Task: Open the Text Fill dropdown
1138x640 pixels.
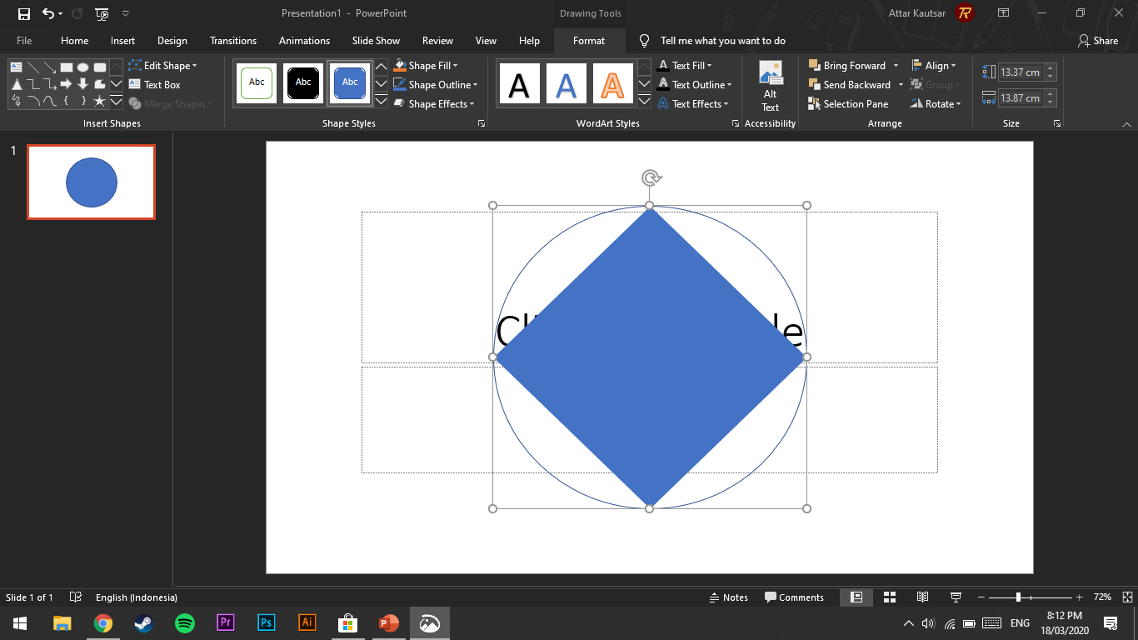Action: (685, 66)
